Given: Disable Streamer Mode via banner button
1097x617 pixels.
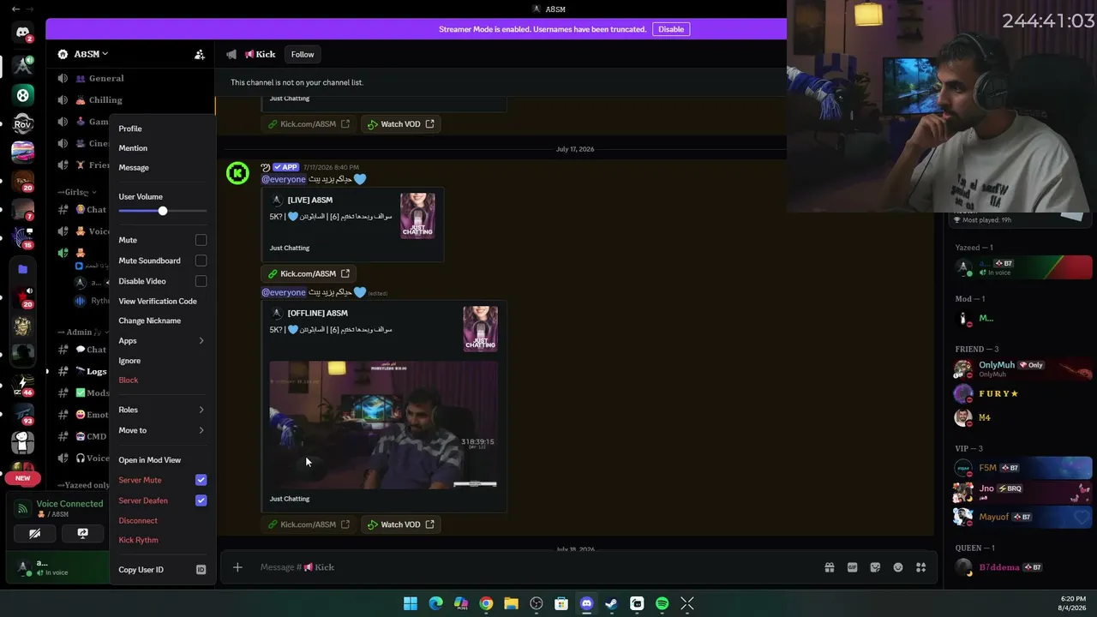Looking at the screenshot, I should click(671, 29).
